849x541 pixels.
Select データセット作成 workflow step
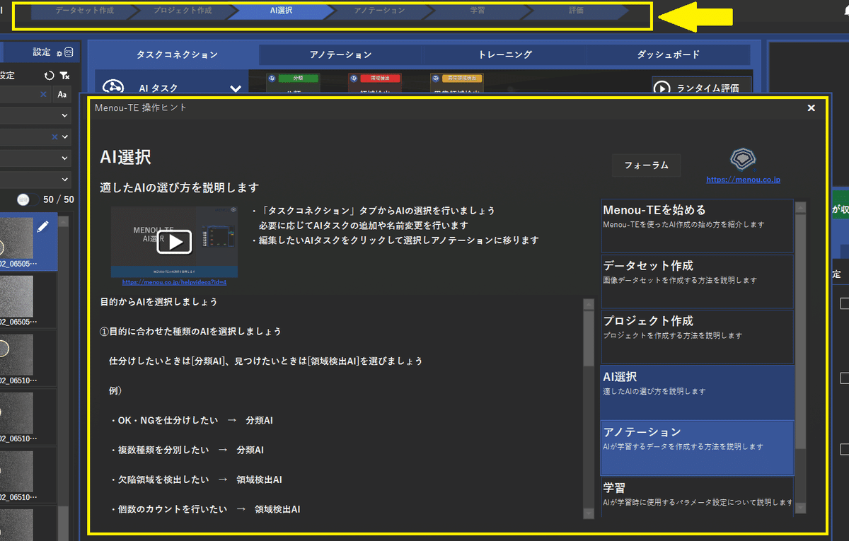coord(84,11)
